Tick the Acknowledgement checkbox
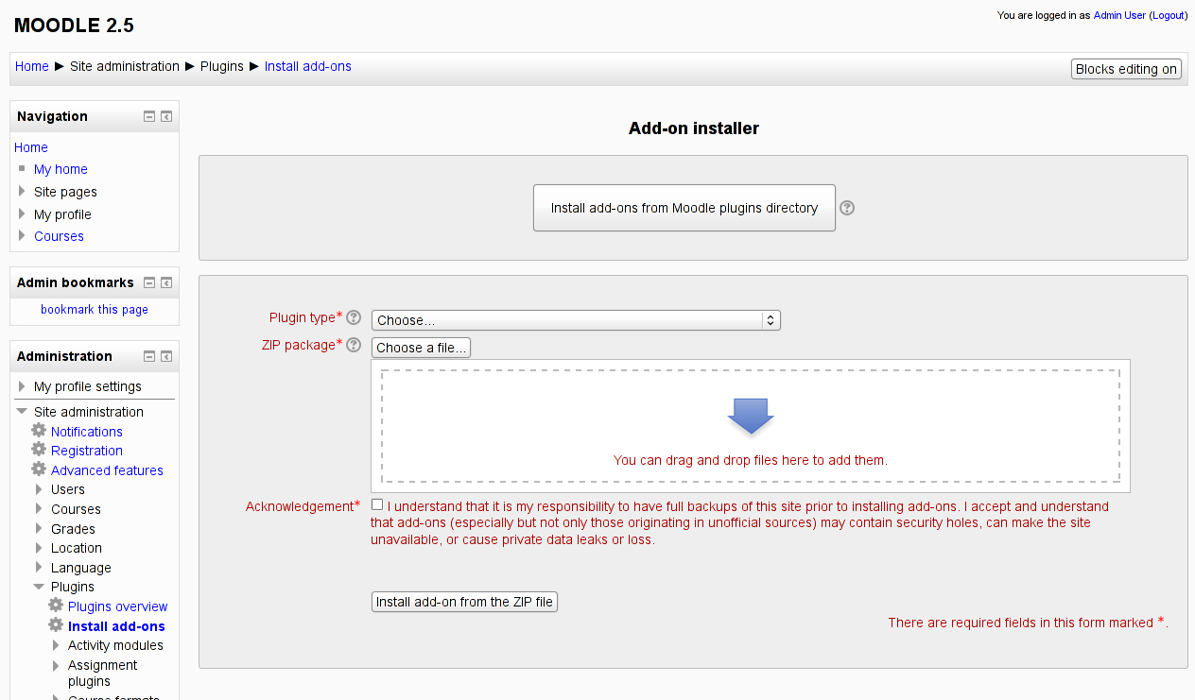This screenshot has width=1195, height=700. 377,504
